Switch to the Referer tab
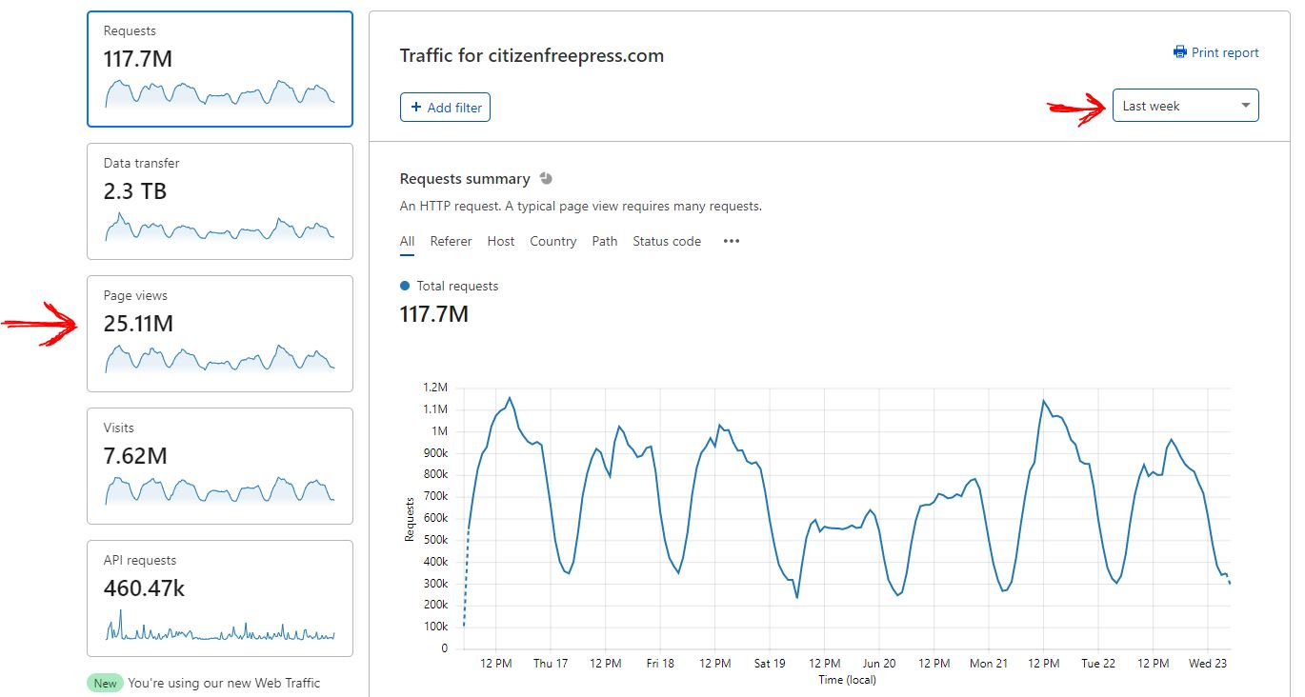The height and width of the screenshot is (697, 1305). click(451, 241)
